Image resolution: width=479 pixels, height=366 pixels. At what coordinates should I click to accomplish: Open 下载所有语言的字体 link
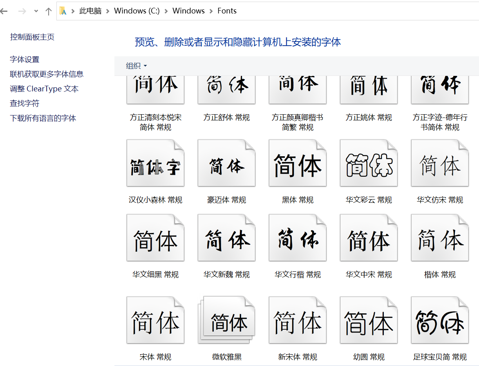(x=43, y=118)
